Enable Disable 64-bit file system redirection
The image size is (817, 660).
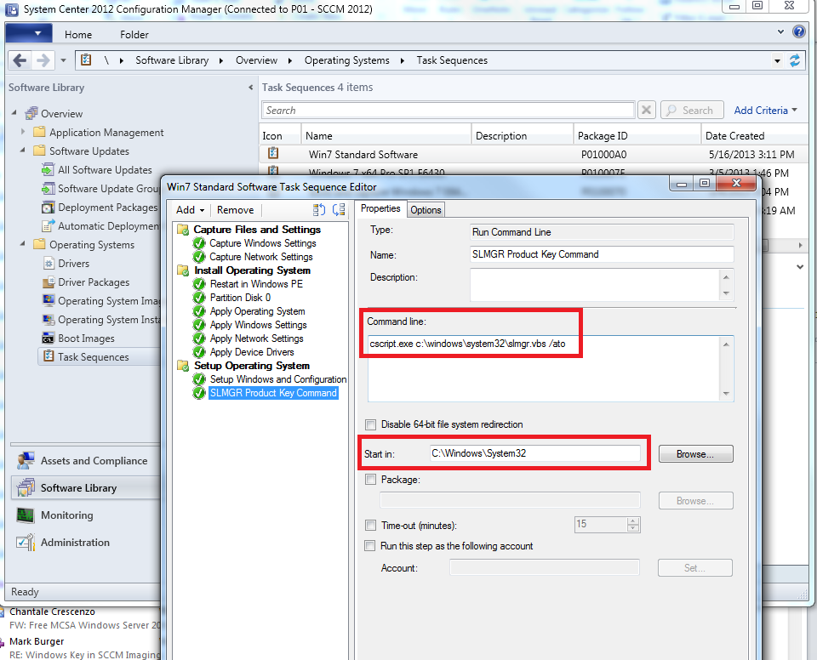tap(371, 424)
